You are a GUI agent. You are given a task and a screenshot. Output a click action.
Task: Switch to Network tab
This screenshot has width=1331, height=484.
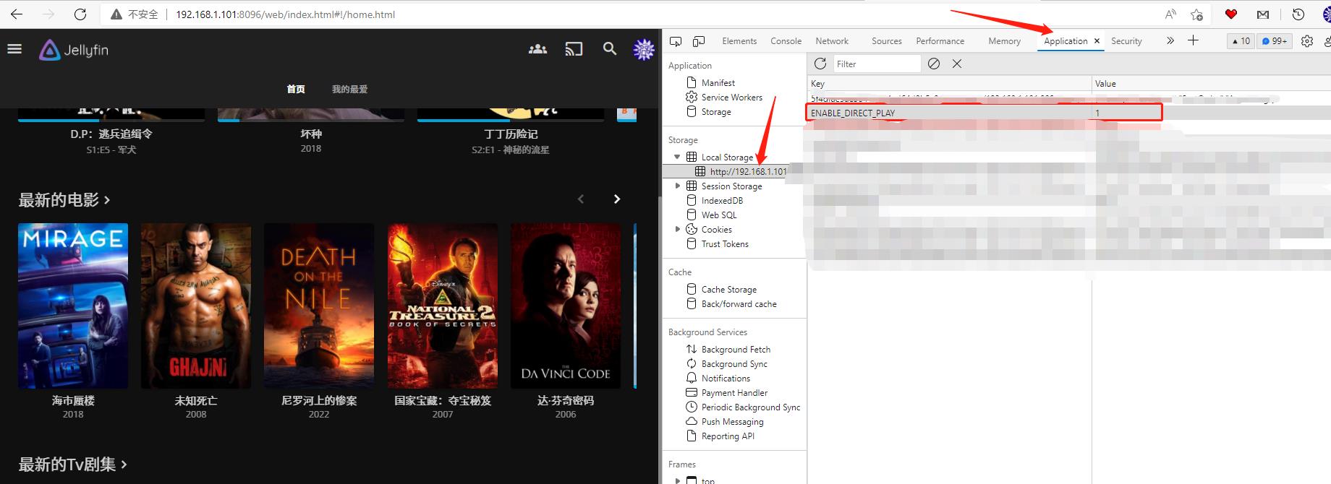(832, 41)
